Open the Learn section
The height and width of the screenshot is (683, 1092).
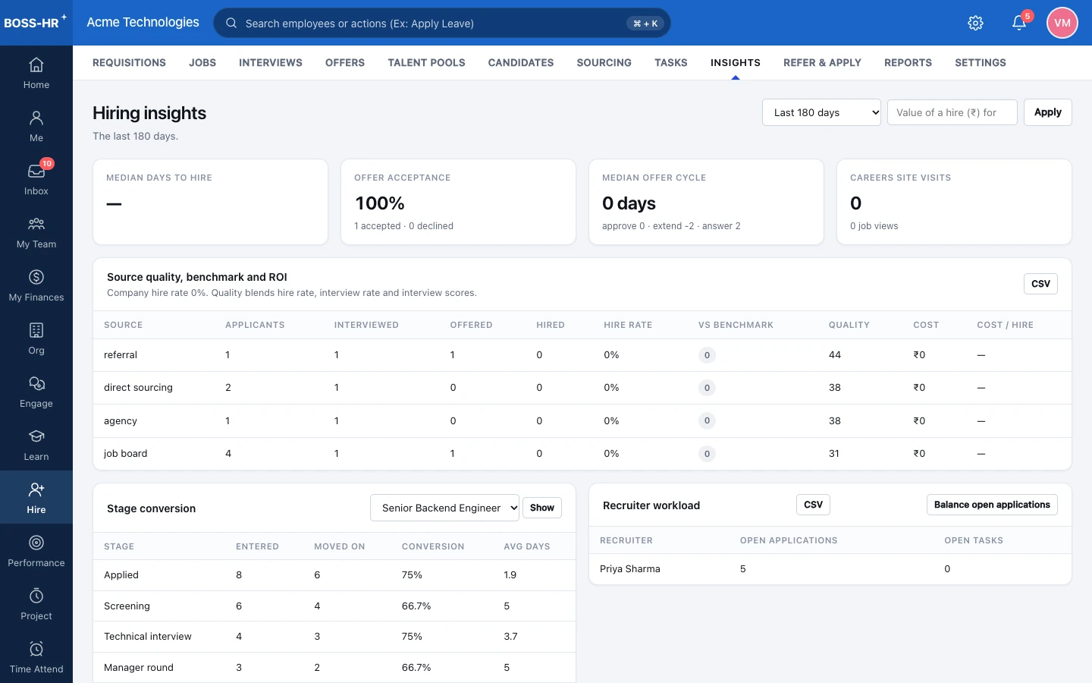pos(36,445)
